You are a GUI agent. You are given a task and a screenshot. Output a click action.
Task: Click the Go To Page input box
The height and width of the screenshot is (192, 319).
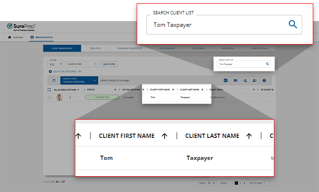coord(266,183)
